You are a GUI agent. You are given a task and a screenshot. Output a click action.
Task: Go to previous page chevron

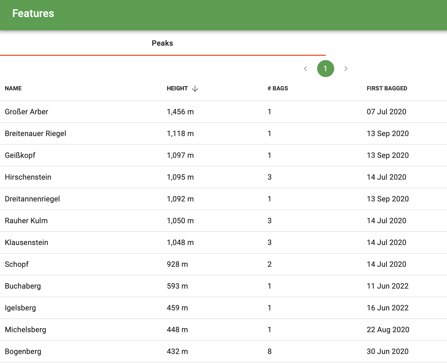(305, 69)
